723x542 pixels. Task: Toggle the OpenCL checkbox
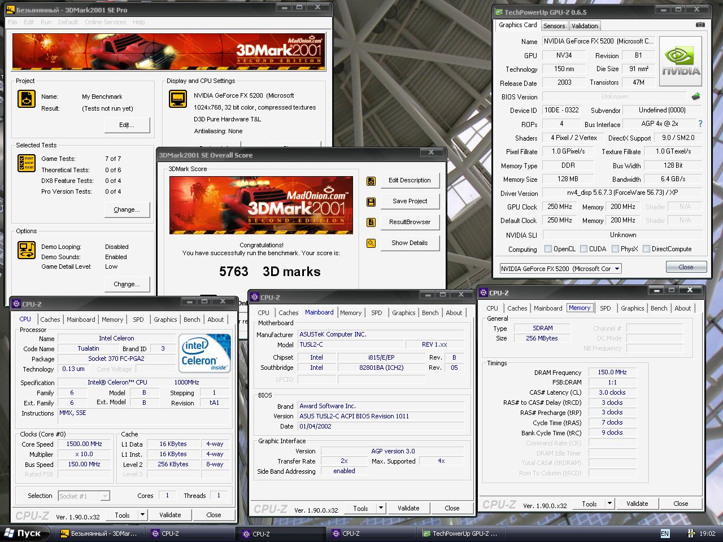pyautogui.click(x=548, y=248)
